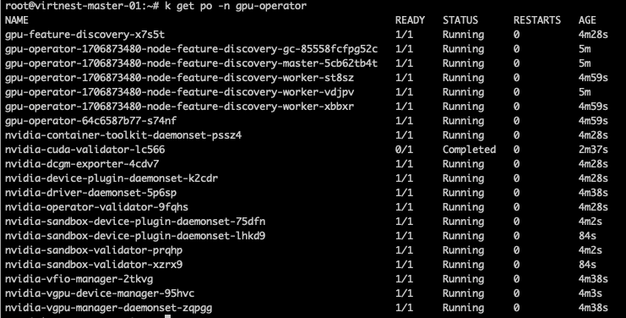The width and height of the screenshot is (626, 318).
Task: Select nvidia-dcgm-exporter-4cdv7 pod name
Action: click(82, 164)
